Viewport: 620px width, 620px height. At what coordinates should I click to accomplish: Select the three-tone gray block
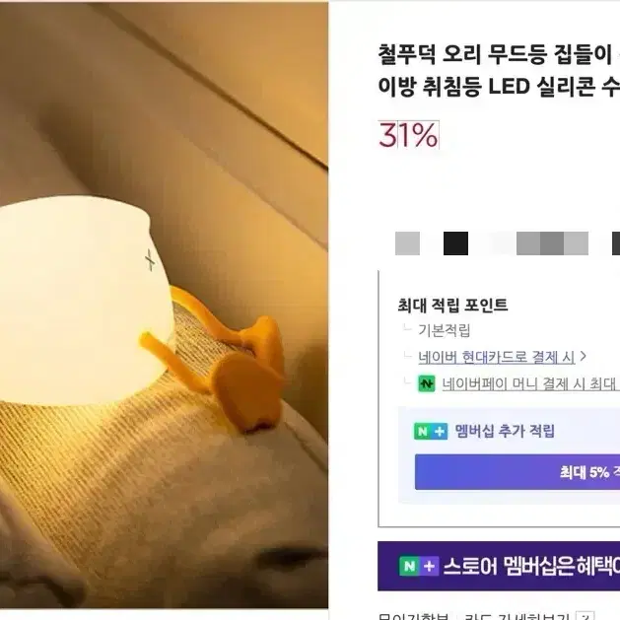pyautogui.click(x=552, y=243)
